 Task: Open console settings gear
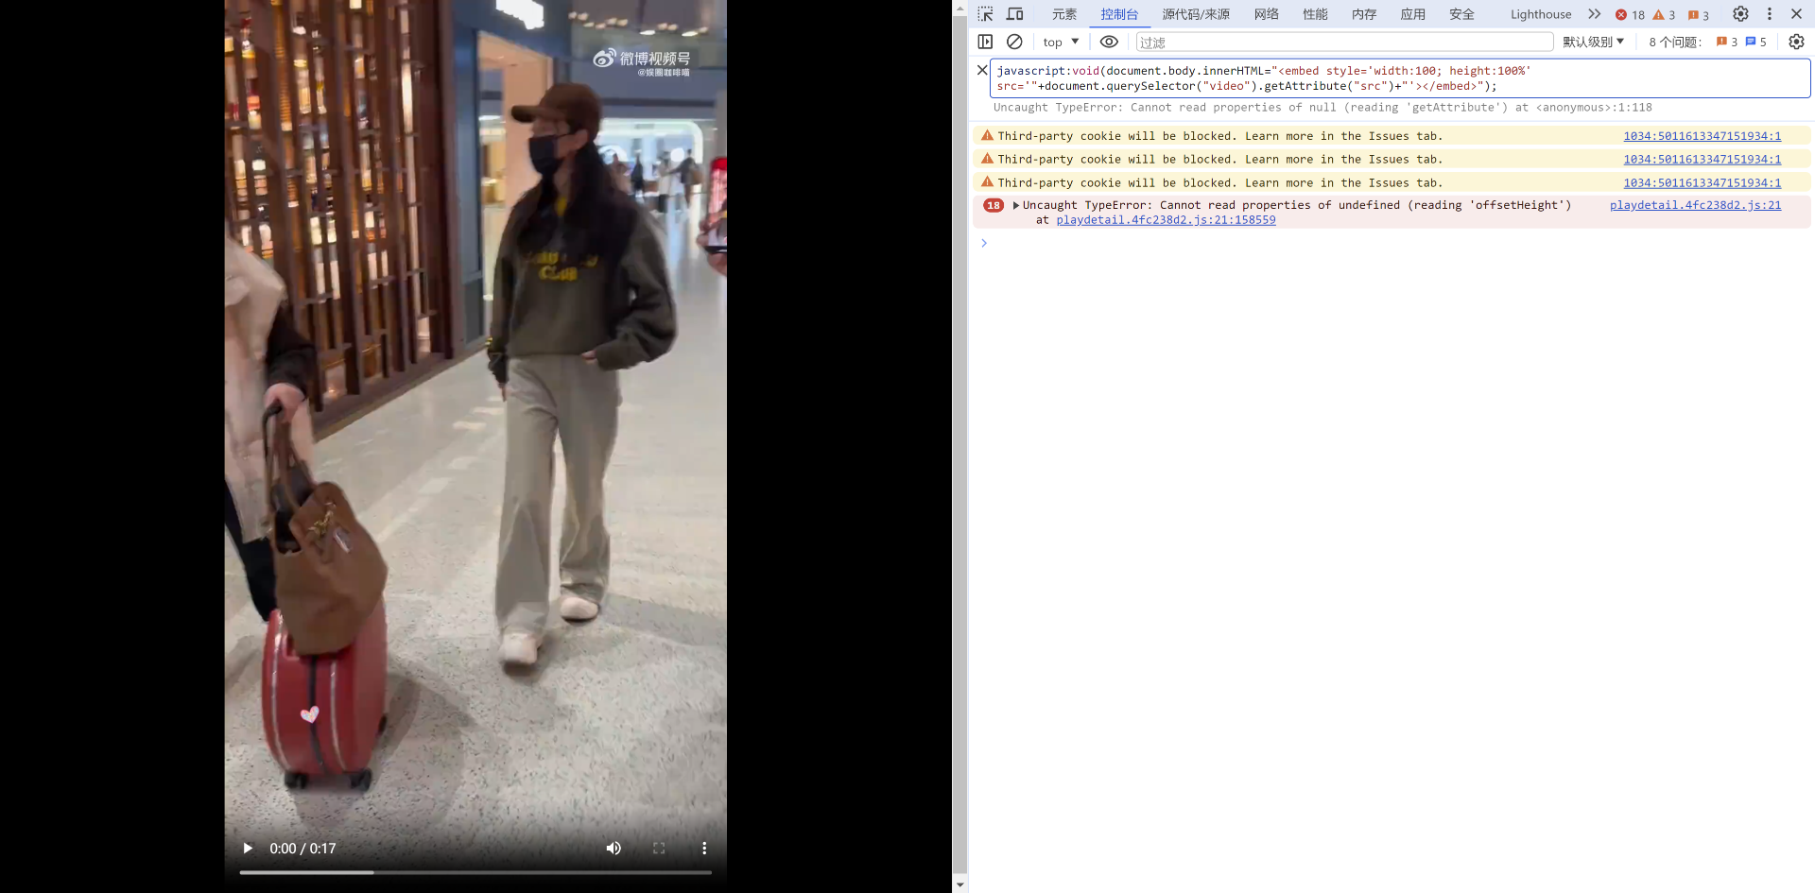1796,42
